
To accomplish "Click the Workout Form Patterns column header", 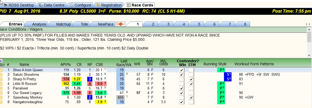I will coord(254,64).
